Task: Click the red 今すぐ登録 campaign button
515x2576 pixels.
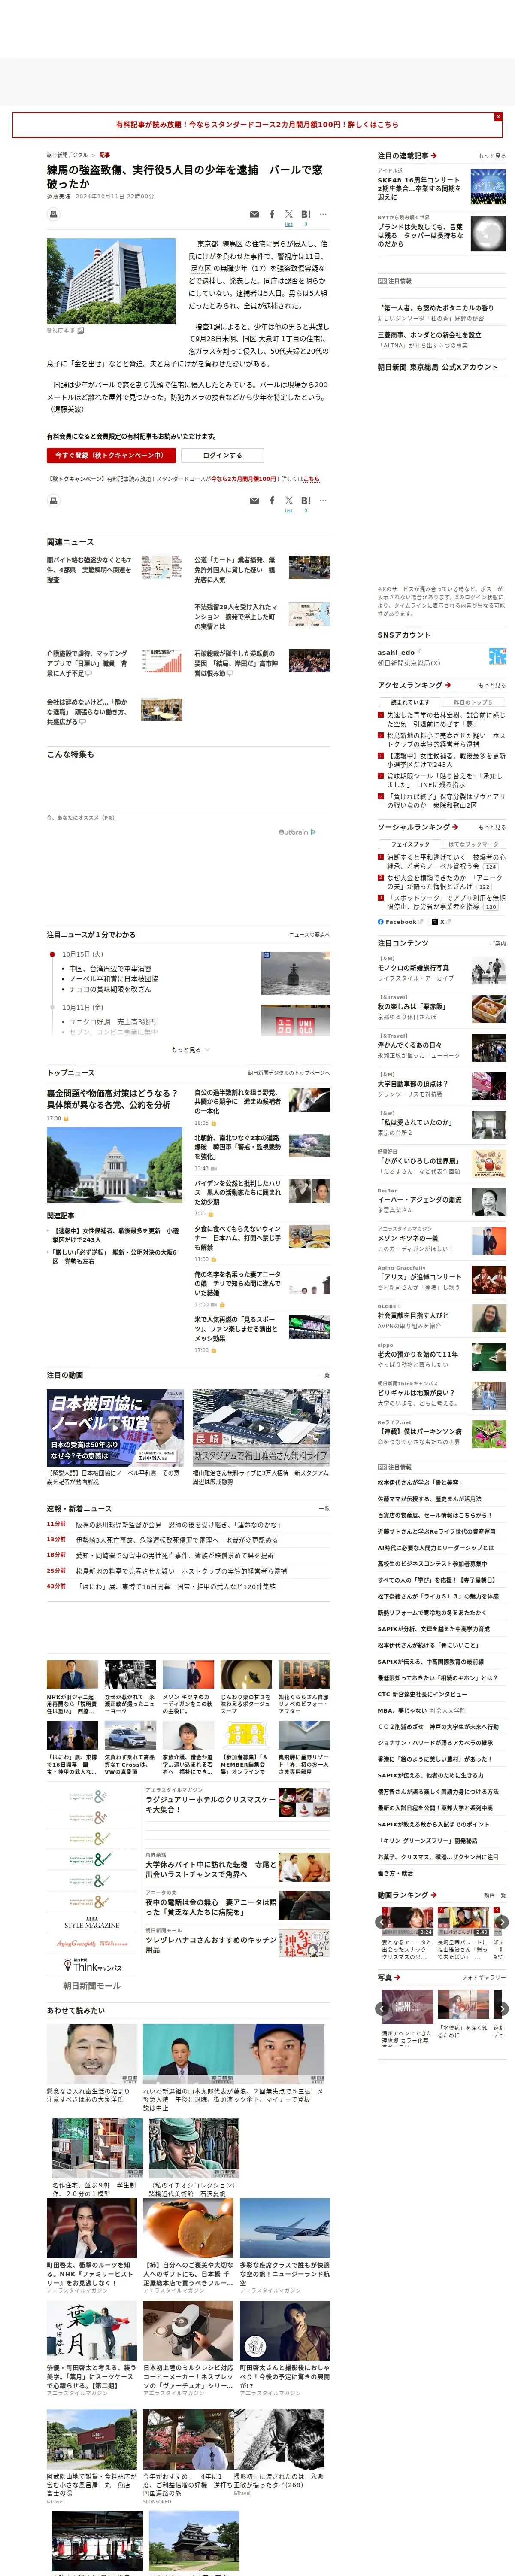Action: click(x=111, y=455)
